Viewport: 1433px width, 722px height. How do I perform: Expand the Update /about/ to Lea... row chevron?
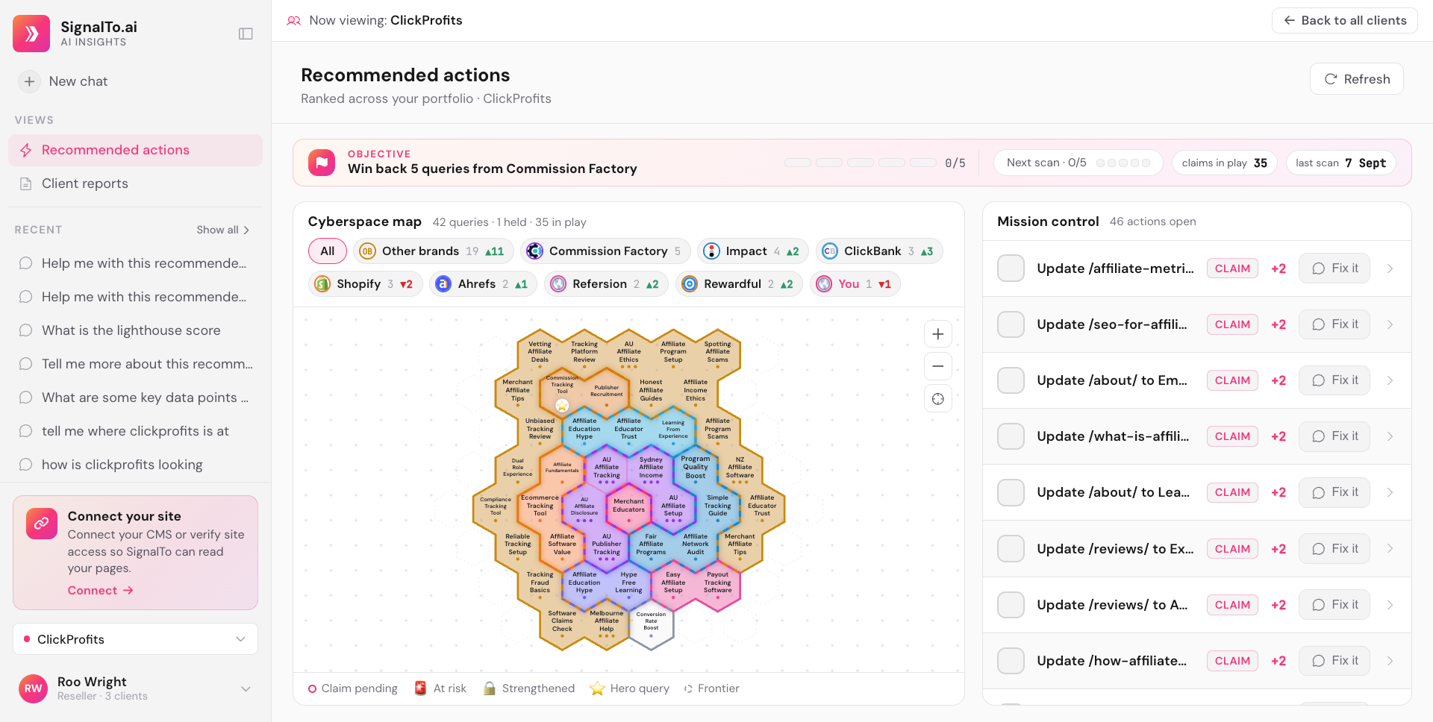click(1390, 492)
